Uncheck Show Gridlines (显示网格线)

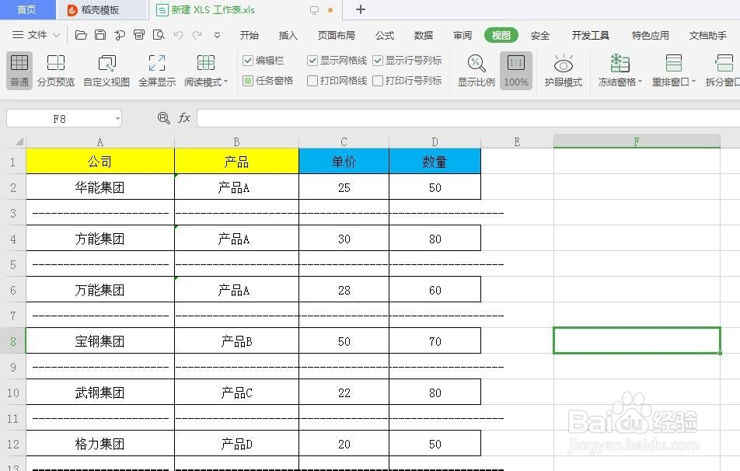pyautogui.click(x=312, y=60)
